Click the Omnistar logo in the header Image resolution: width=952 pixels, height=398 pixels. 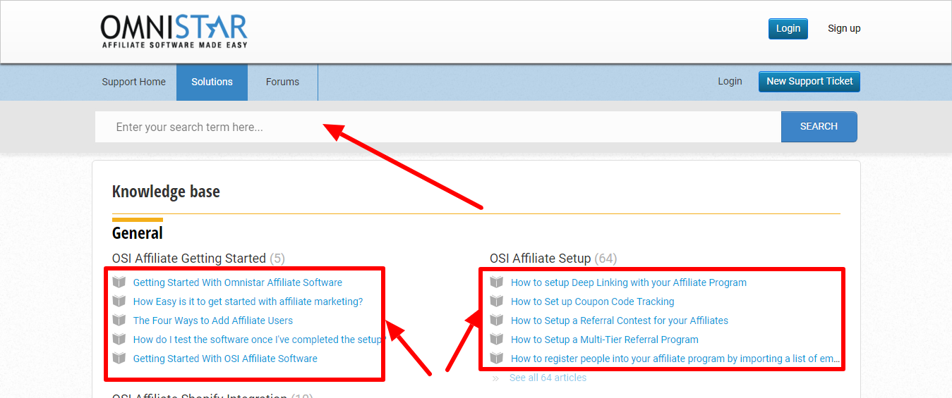174,32
